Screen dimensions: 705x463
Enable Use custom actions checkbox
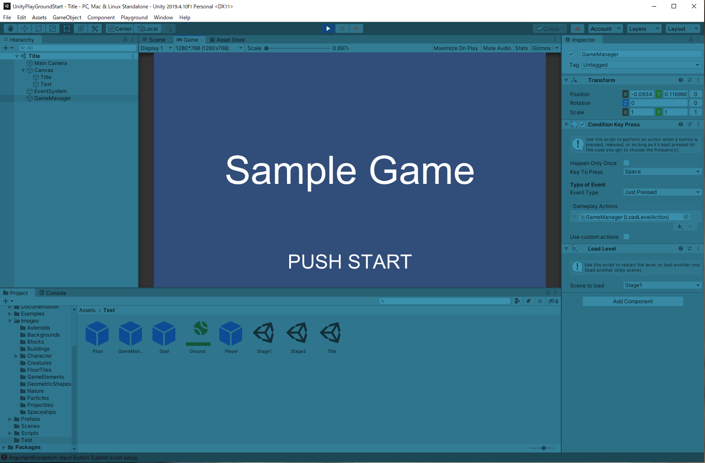click(x=626, y=237)
